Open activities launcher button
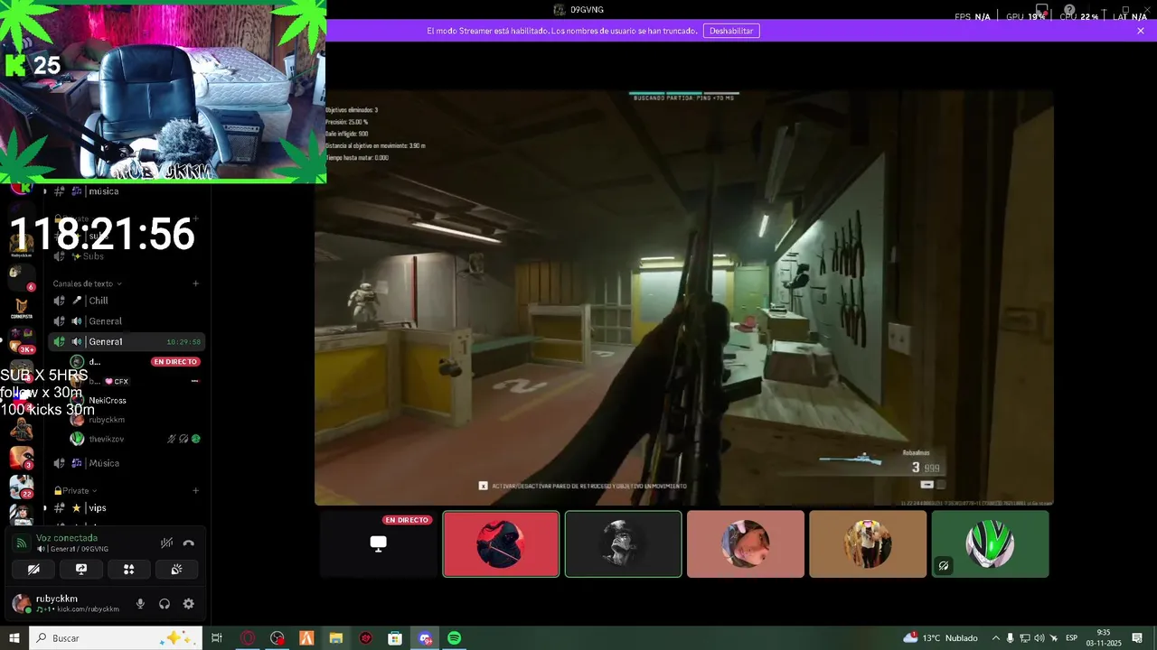 click(128, 570)
